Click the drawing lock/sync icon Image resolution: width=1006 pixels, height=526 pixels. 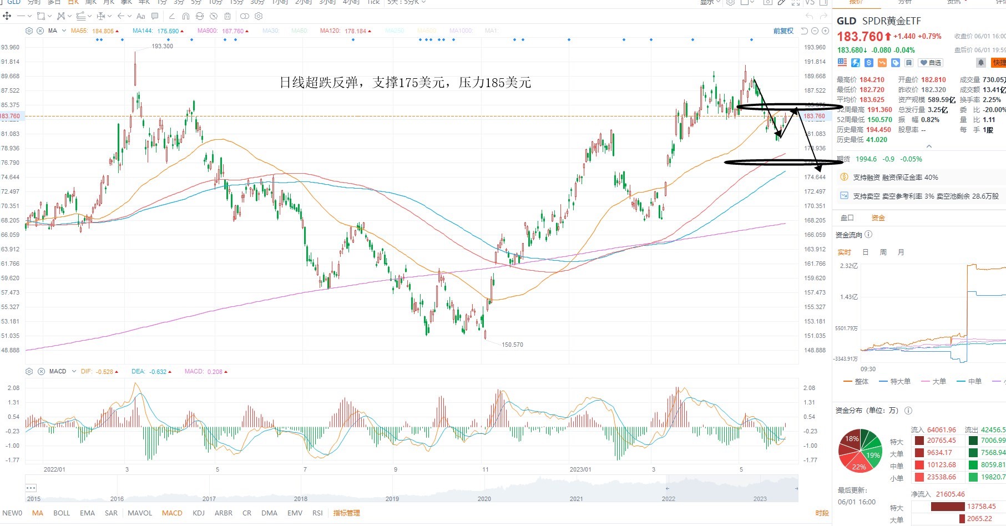(200, 16)
